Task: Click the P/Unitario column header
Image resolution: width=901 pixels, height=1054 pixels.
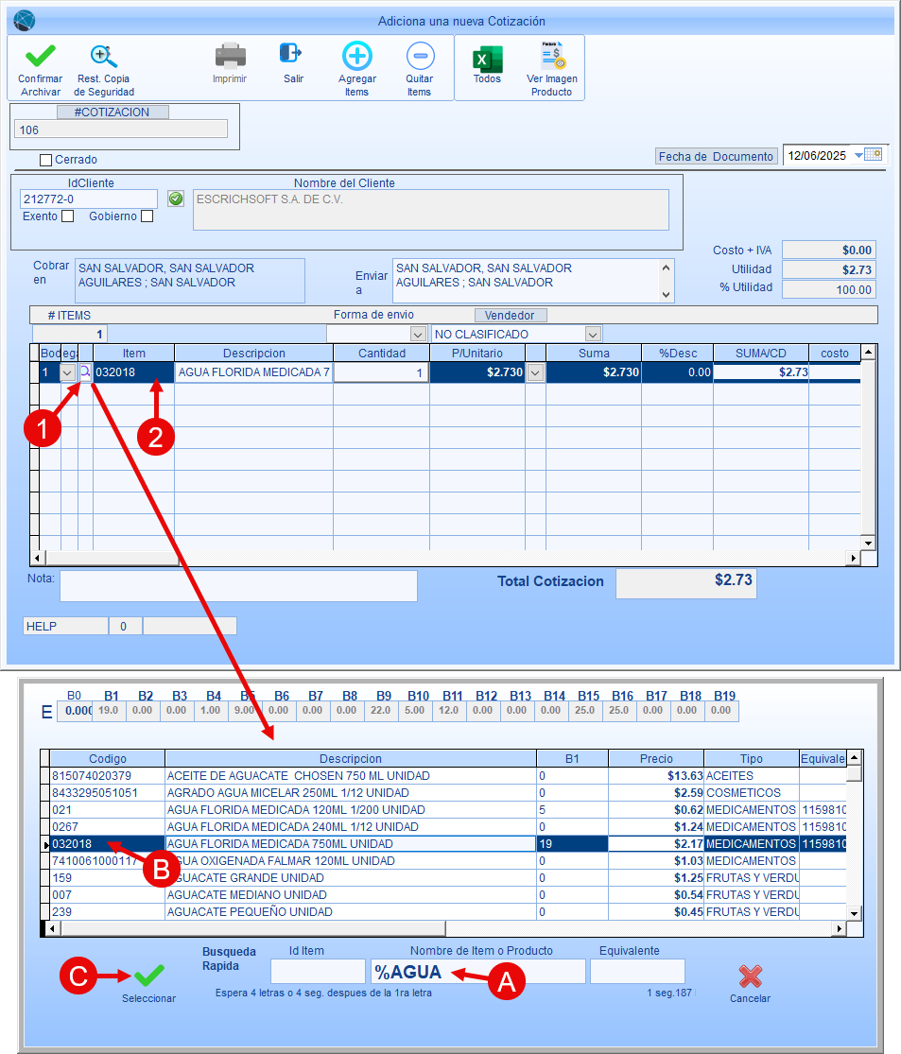Action: click(x=477, y=353)
